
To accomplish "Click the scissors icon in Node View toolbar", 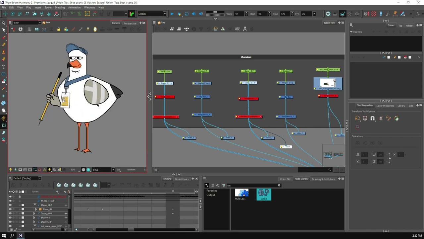I will [245, 29].
